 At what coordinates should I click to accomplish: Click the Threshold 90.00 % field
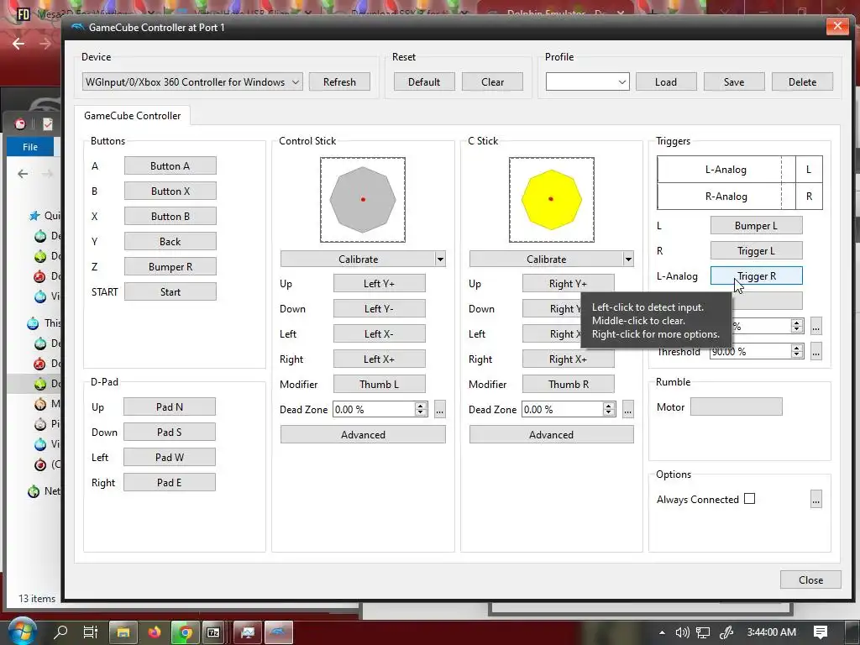750,352
